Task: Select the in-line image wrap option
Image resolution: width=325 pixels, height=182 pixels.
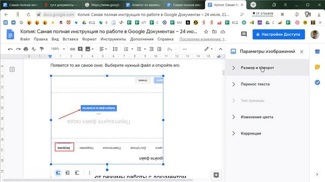Action: [58, 173]
